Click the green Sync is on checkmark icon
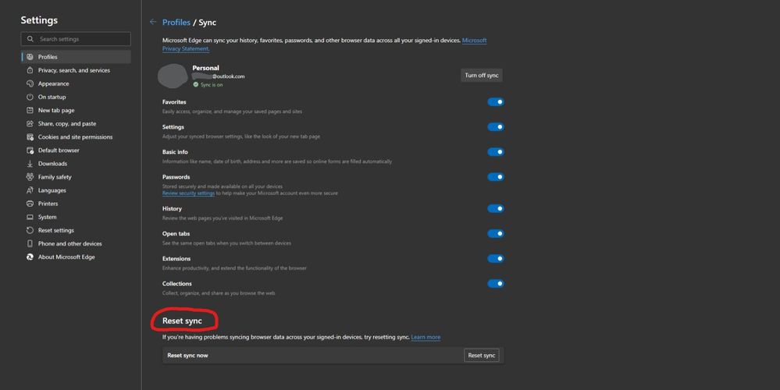This screenshot has height=390, width=780. coord(195,84)
